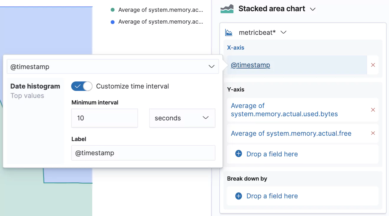The width and height of the screenshot is (389, 216).
Task: Click Break down by Drop a field here
Action: (302, 196)
